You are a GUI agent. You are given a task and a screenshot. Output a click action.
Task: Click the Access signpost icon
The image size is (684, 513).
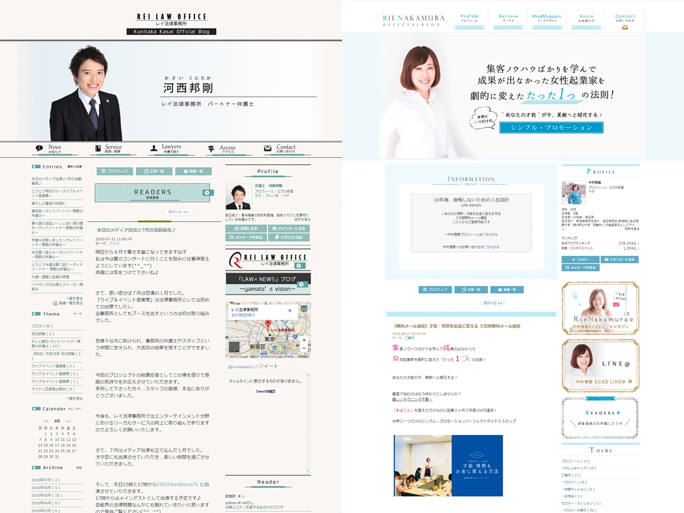[210, 148]
